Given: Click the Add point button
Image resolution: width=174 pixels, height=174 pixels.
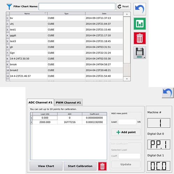Looking at the screenshot, I should pyautogui.click(x=126, y=132).
